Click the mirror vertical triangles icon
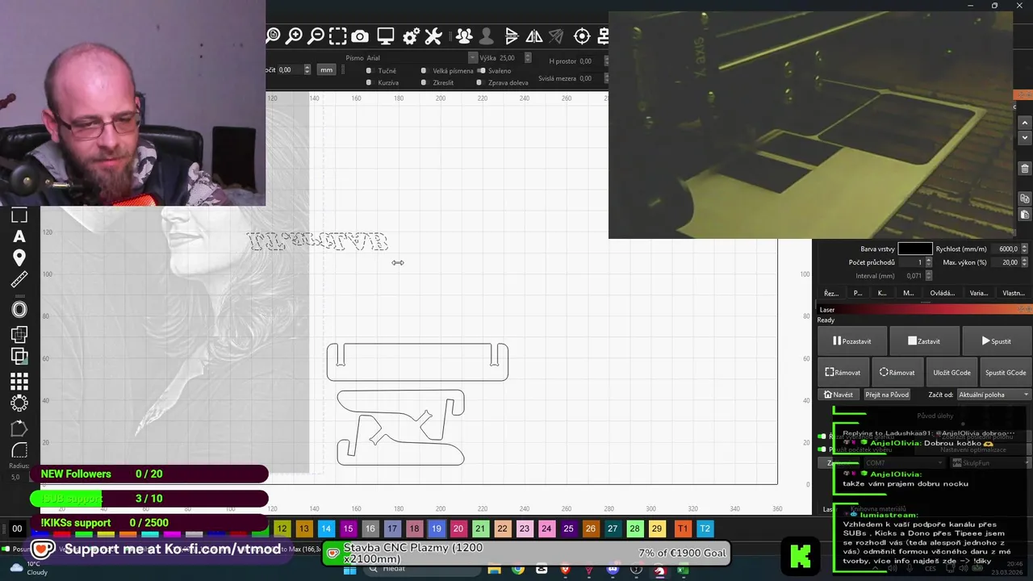The width and height of the screenshot is (1033, 581). (534, 36)
